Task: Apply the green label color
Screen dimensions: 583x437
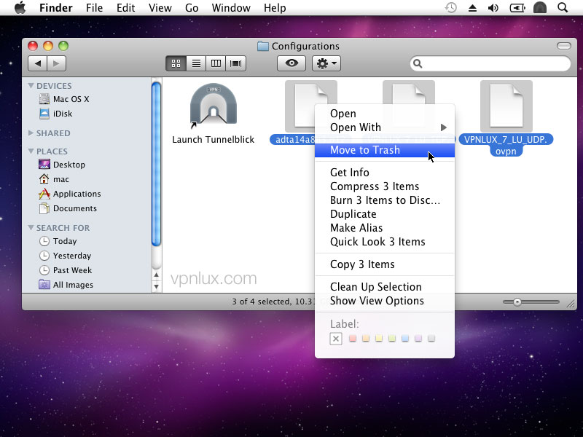Action: (392, 338)
